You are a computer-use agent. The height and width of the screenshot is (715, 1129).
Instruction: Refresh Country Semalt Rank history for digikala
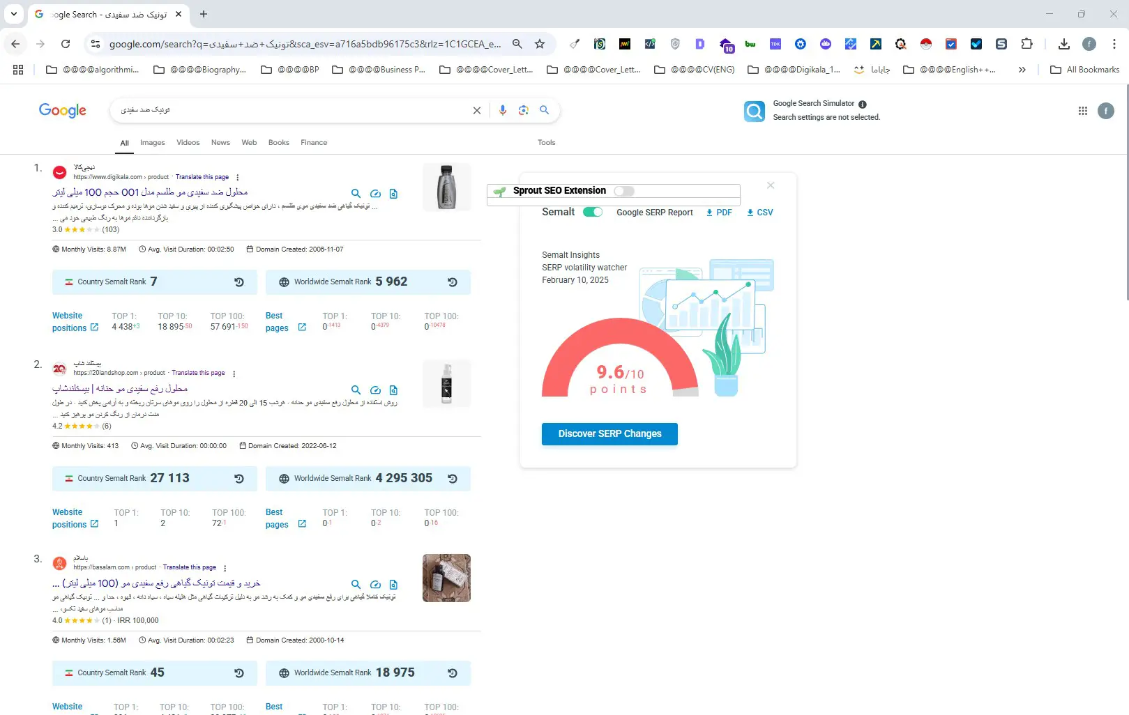(x=239, y=282)
